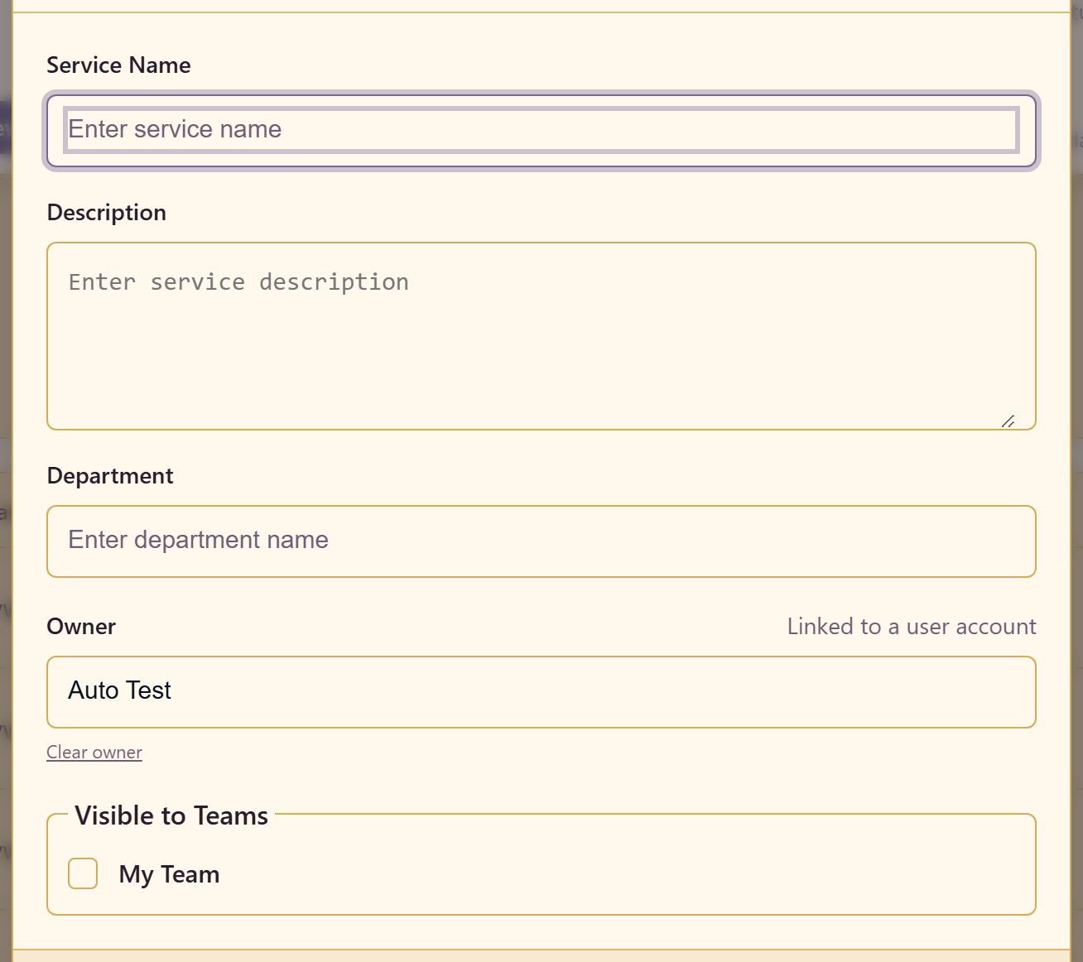Click the Owner field showing Auto Test
The image size is (1083, 962).
click(x=541, y=692)
